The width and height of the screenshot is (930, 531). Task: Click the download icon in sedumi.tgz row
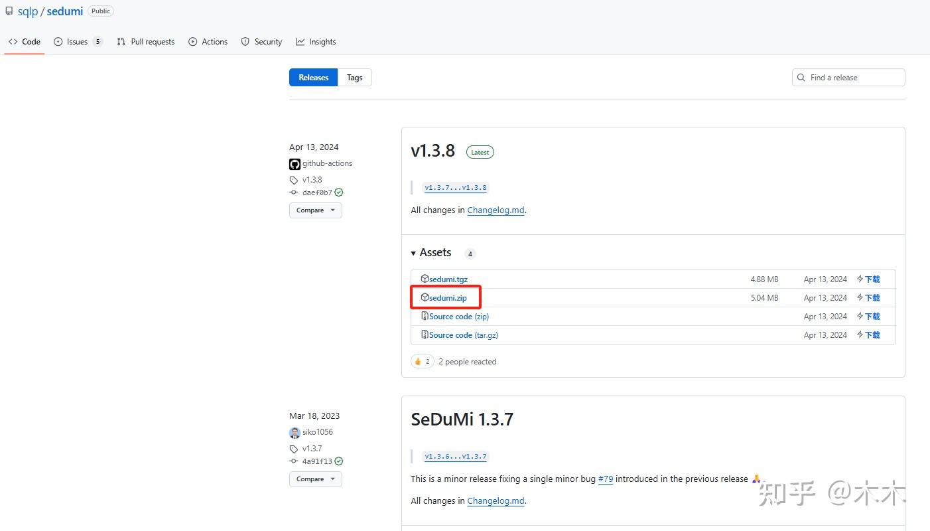(860, 279)
